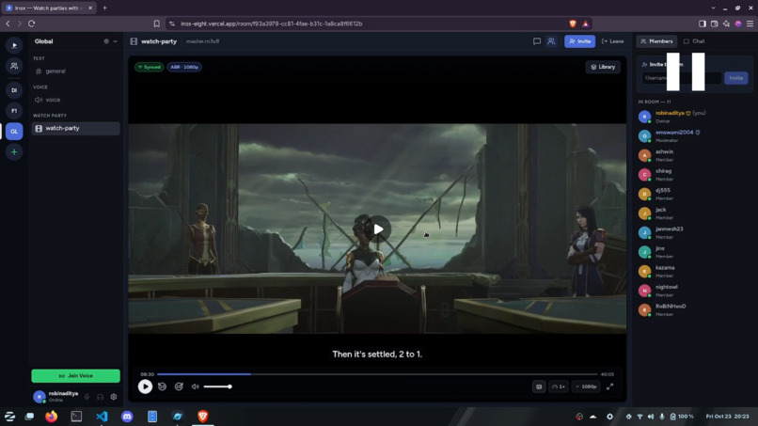Mute the video speaker icon
Viewport: 758px width, 426px height.
[x=196, y=387]
